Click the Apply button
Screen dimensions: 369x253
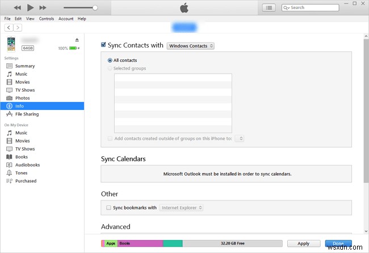coord(304,243)
